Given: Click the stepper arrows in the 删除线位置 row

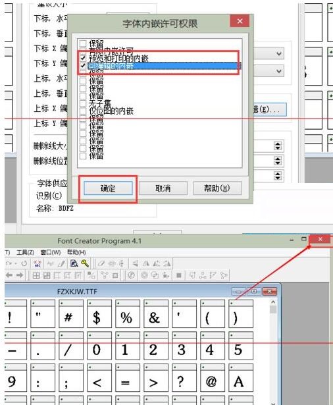Looking at the screenshot, I should tap(278, 161).
